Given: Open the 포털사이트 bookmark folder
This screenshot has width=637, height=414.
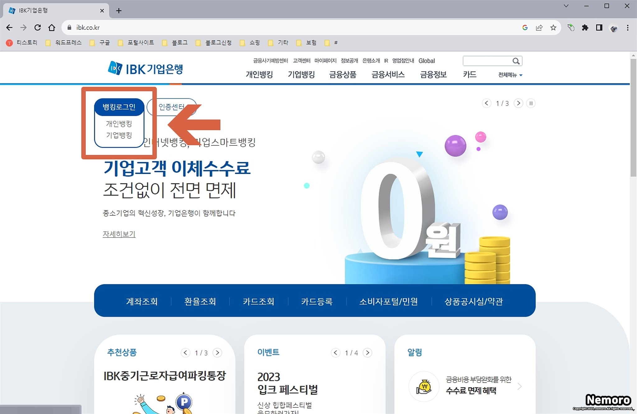Looking at the screenshot, I should coord(136,43).
